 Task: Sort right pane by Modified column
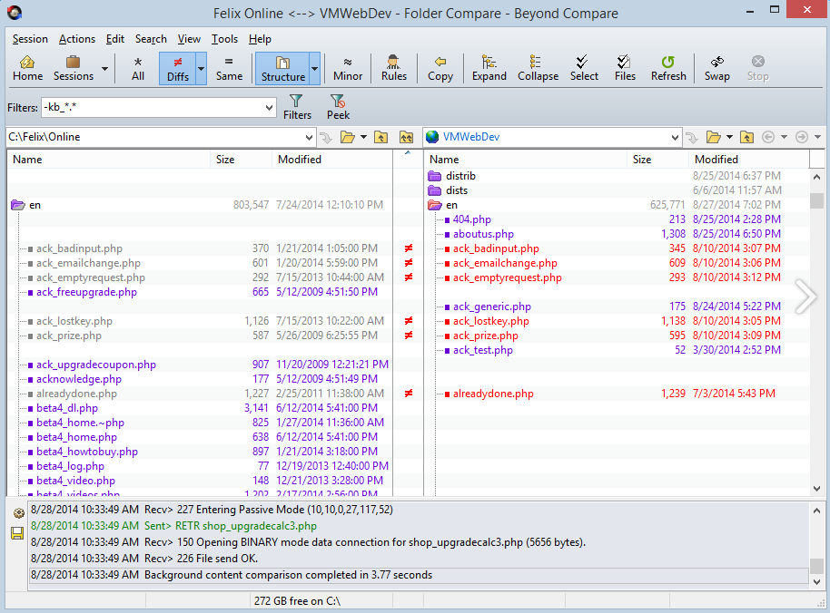(x=748, y=160)
